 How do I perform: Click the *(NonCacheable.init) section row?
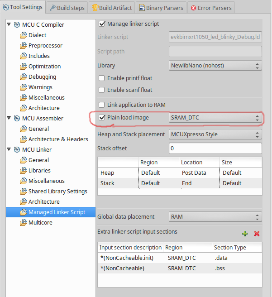pyautogui.click(x=180, y=258)
